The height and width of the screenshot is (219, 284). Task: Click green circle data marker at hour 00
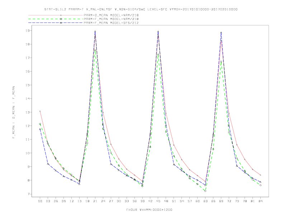pos(40,124)
